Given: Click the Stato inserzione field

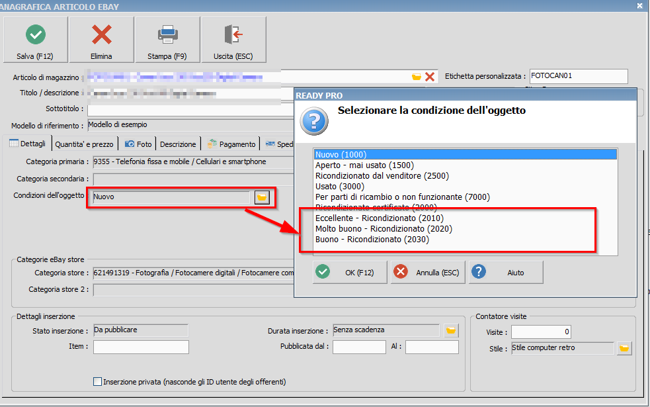Looking at the screenshot, I should coord(141,330).
